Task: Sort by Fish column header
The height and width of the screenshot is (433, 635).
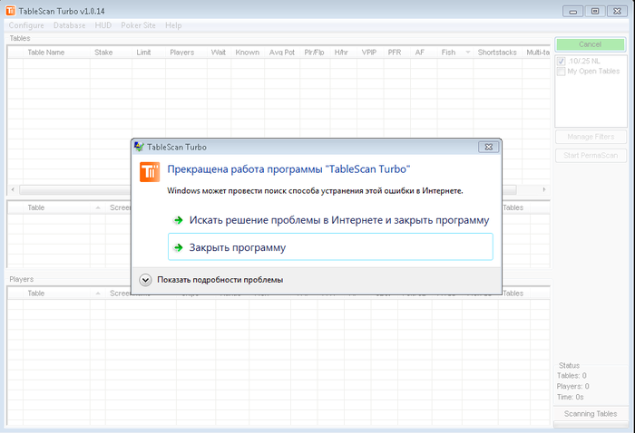Action: coord(455,53)
